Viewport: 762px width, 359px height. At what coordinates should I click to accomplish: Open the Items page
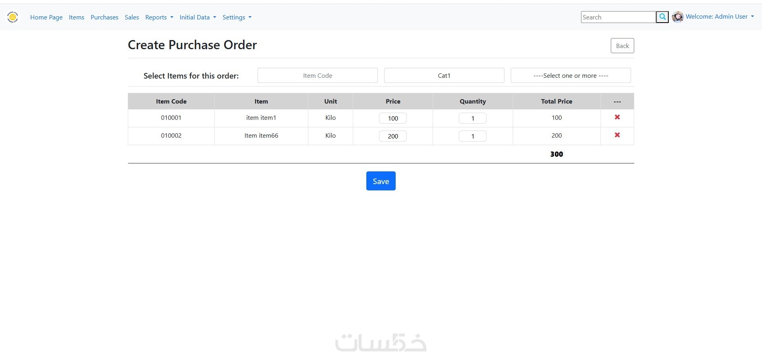click(x=77, y=17)
